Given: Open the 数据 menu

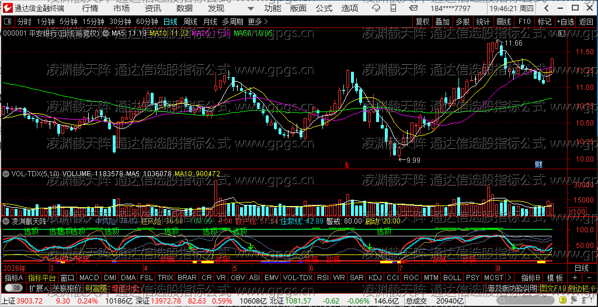Looking at the screenshot, I should point(185,8).
